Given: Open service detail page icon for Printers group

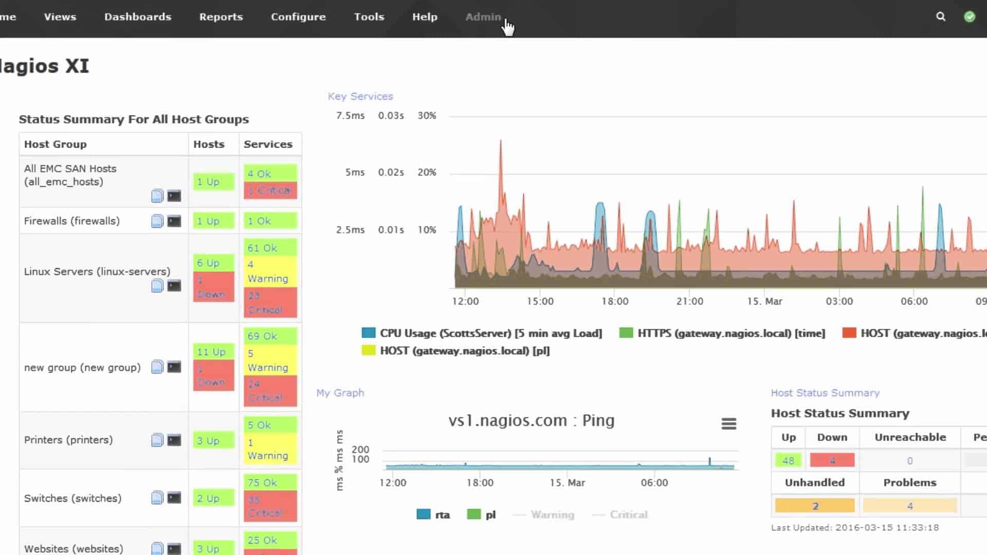Looking at the screenshot, I should tap(157, 440).
